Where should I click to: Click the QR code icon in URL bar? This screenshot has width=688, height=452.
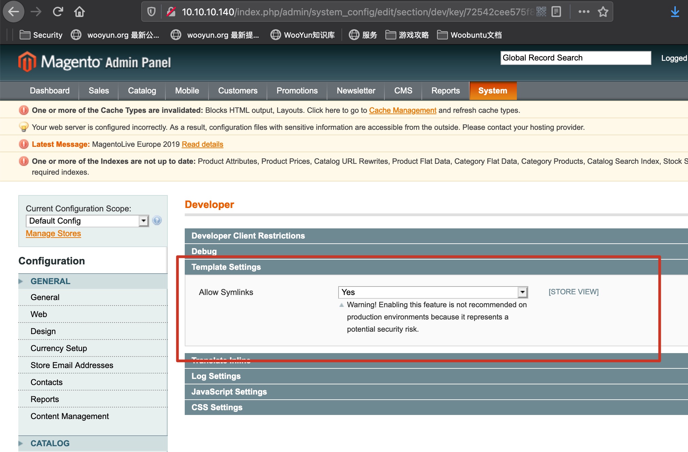tap(541, 12)
